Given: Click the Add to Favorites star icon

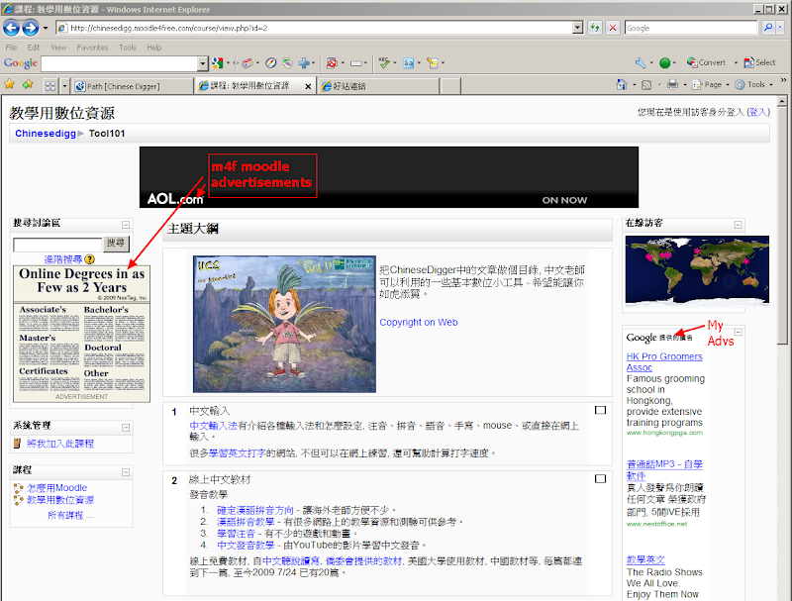Looking at the screenshot, I should (28, 84).
